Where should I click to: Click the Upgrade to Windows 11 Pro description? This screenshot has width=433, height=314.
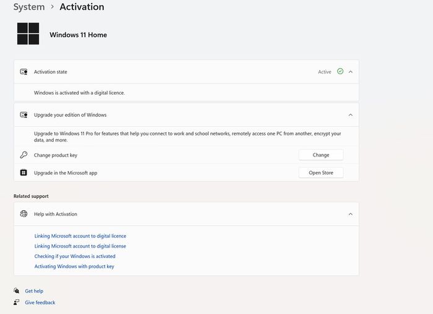(x=187, y=137)
